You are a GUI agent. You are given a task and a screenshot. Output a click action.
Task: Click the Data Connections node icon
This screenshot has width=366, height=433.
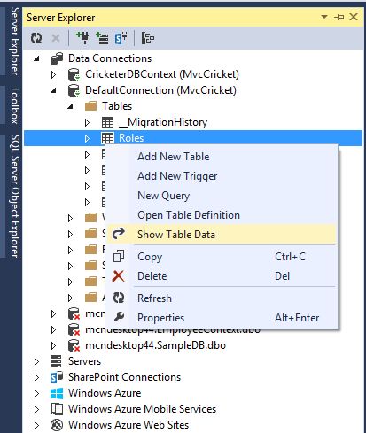coord(57,58)
